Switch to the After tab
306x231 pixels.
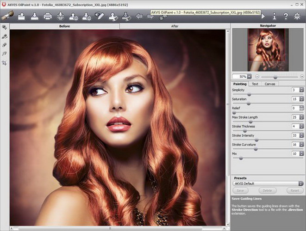[x=175, y=26]
